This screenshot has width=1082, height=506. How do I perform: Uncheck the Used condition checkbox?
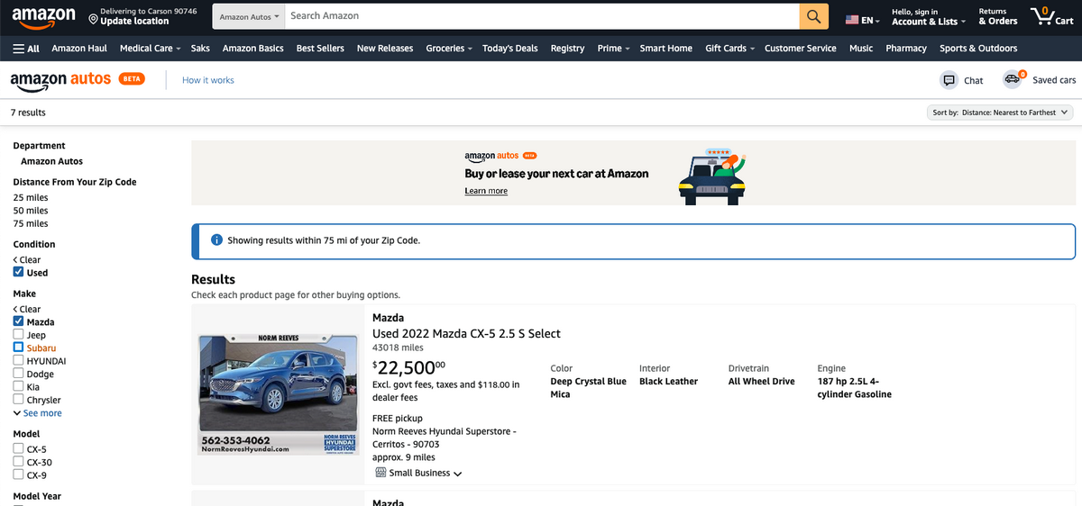(x=18, y=272)
